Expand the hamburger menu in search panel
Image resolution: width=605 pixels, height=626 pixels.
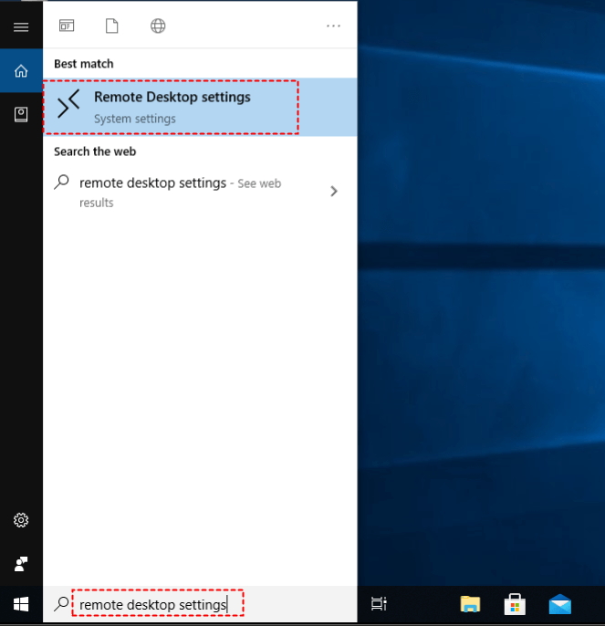point(21,27)
